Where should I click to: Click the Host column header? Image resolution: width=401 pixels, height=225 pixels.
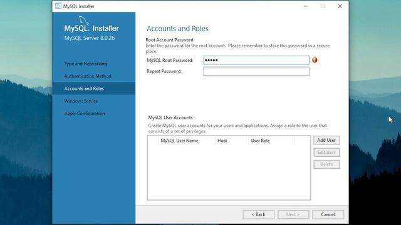[231, 141]
